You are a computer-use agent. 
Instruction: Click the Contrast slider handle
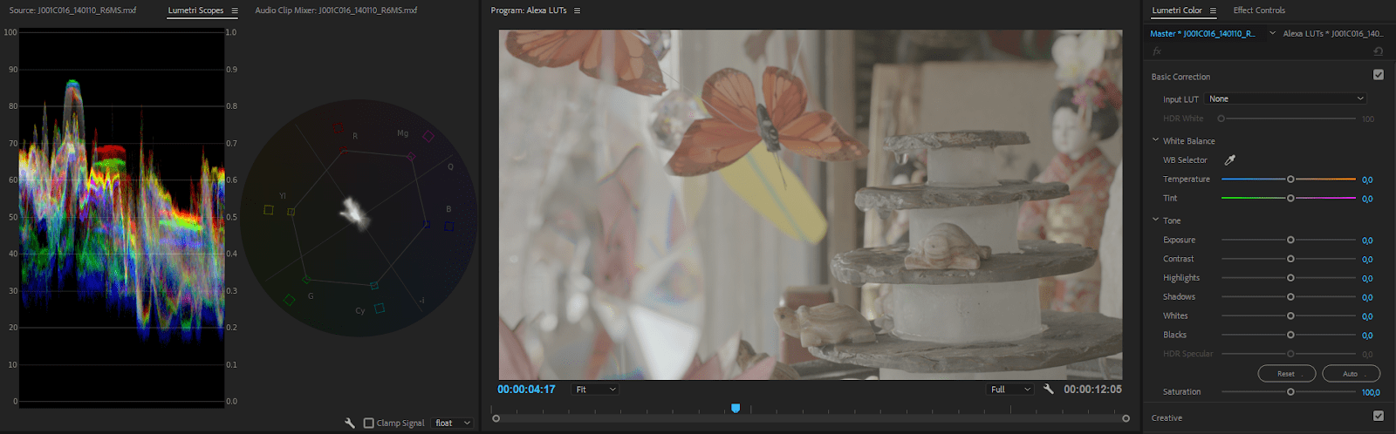coord(1290,259)
